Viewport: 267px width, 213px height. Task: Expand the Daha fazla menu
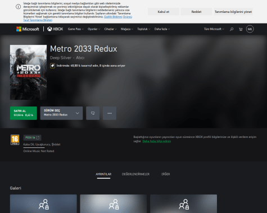(162, 29)
